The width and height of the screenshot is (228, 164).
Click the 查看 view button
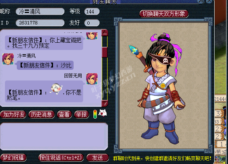point(64,115)
